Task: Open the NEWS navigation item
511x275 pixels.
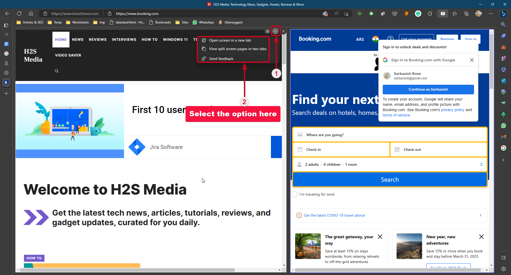Action: 78,39
